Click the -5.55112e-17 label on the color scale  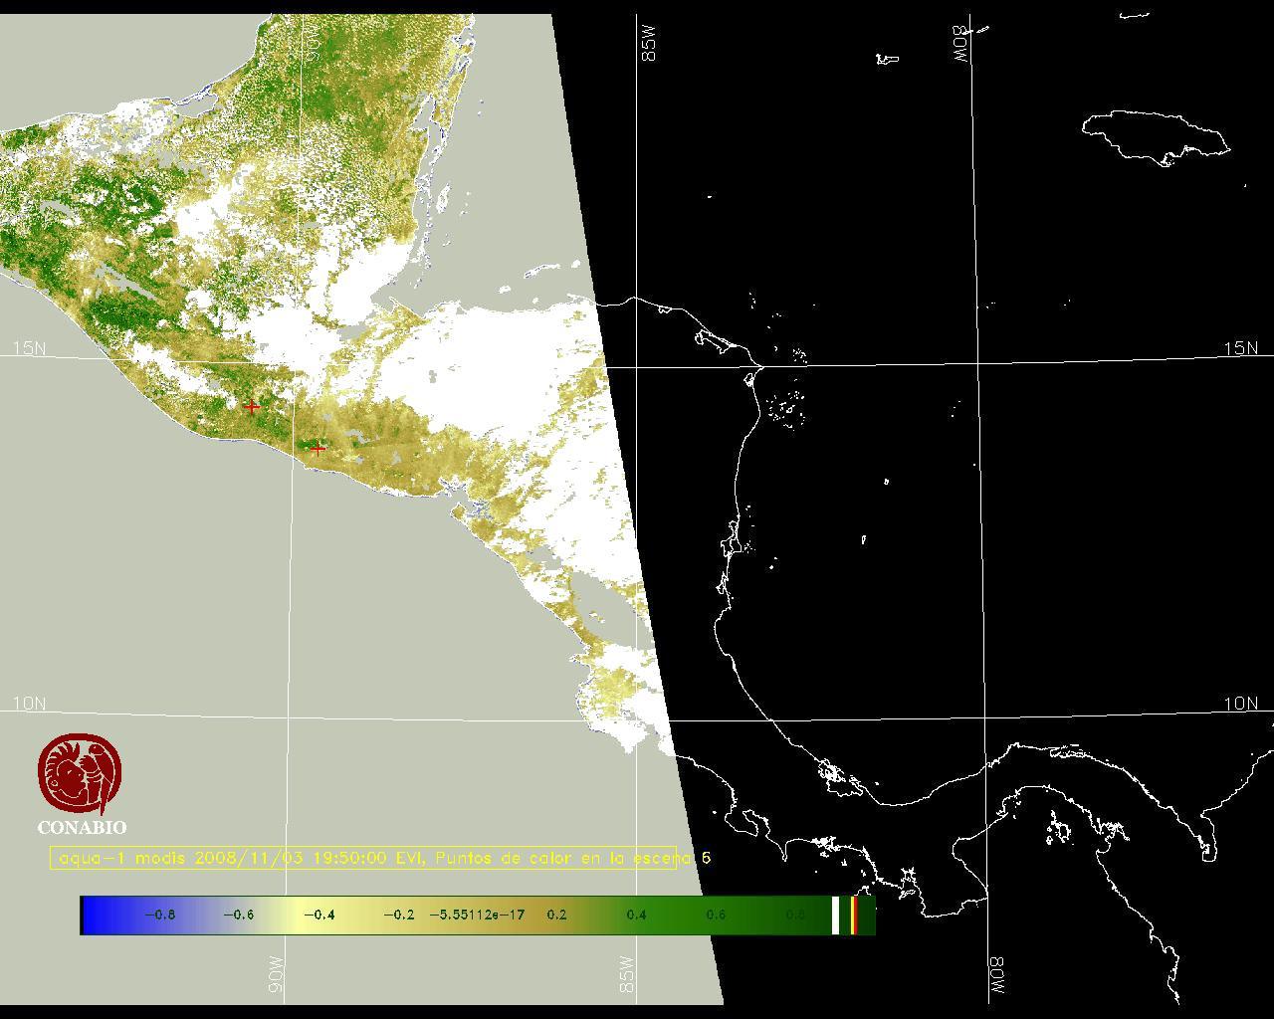pos(477,916)
